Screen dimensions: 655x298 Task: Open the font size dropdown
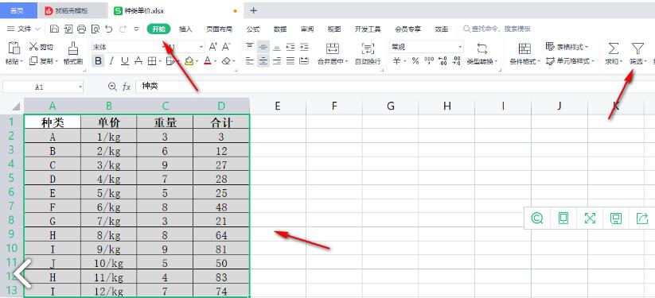pyautogui.click(x=201, y=47)
